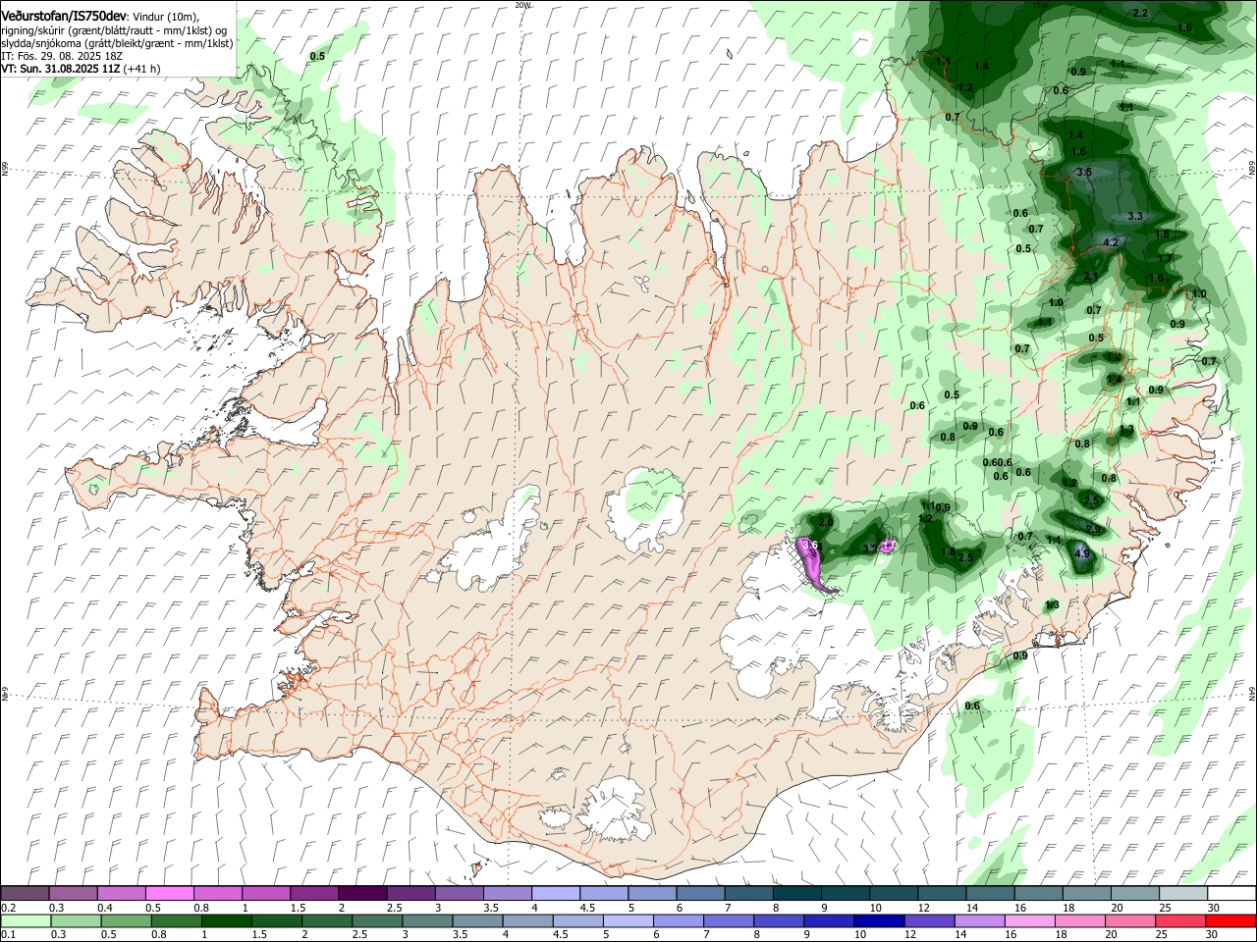Select top-row legend swatch between 25 and 30
The height and width of the screenshot is (942, 1257).
[x=1183, y=894]
